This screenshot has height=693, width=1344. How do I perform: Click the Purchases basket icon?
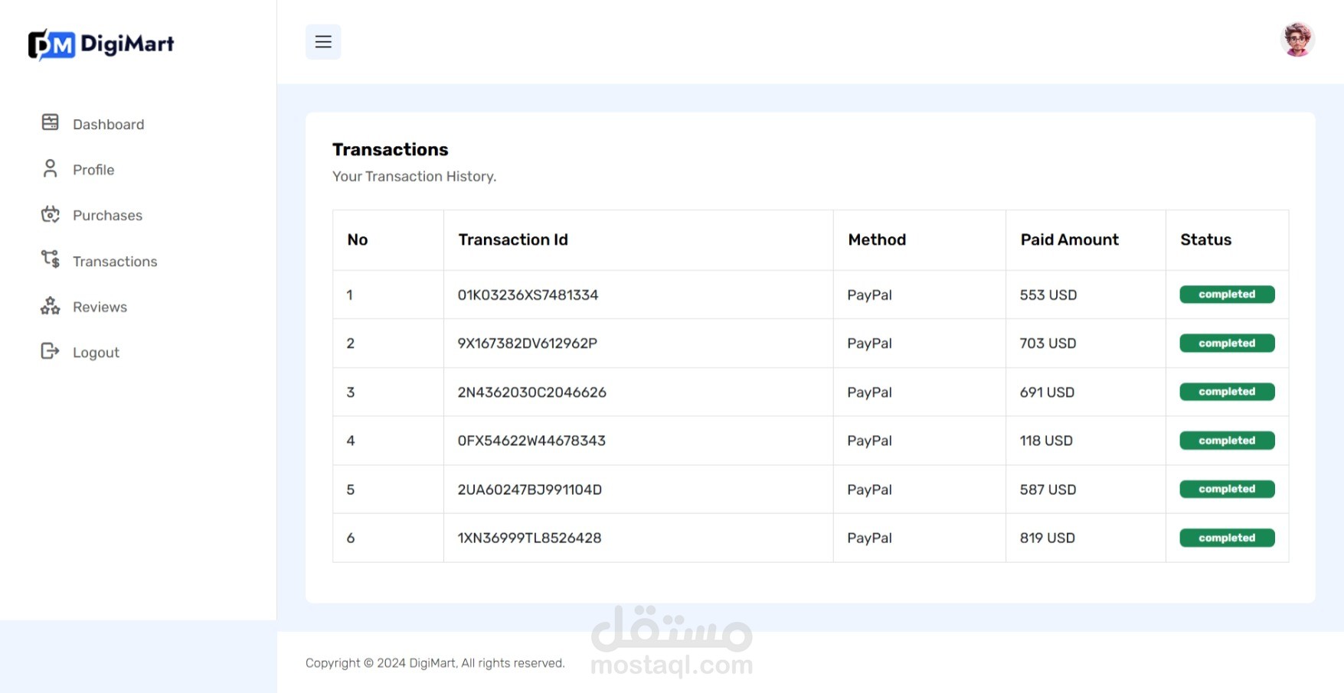point(51,214)
